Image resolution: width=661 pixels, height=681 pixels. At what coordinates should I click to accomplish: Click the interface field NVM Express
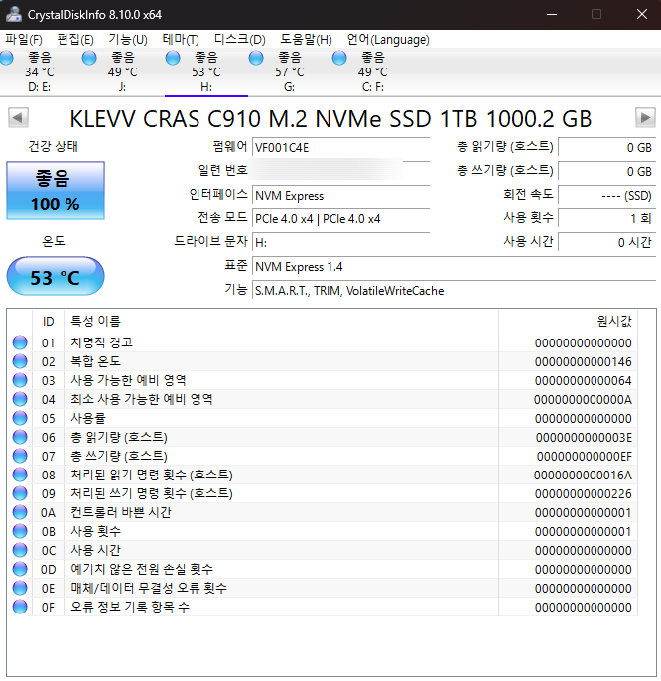[341, 196]
